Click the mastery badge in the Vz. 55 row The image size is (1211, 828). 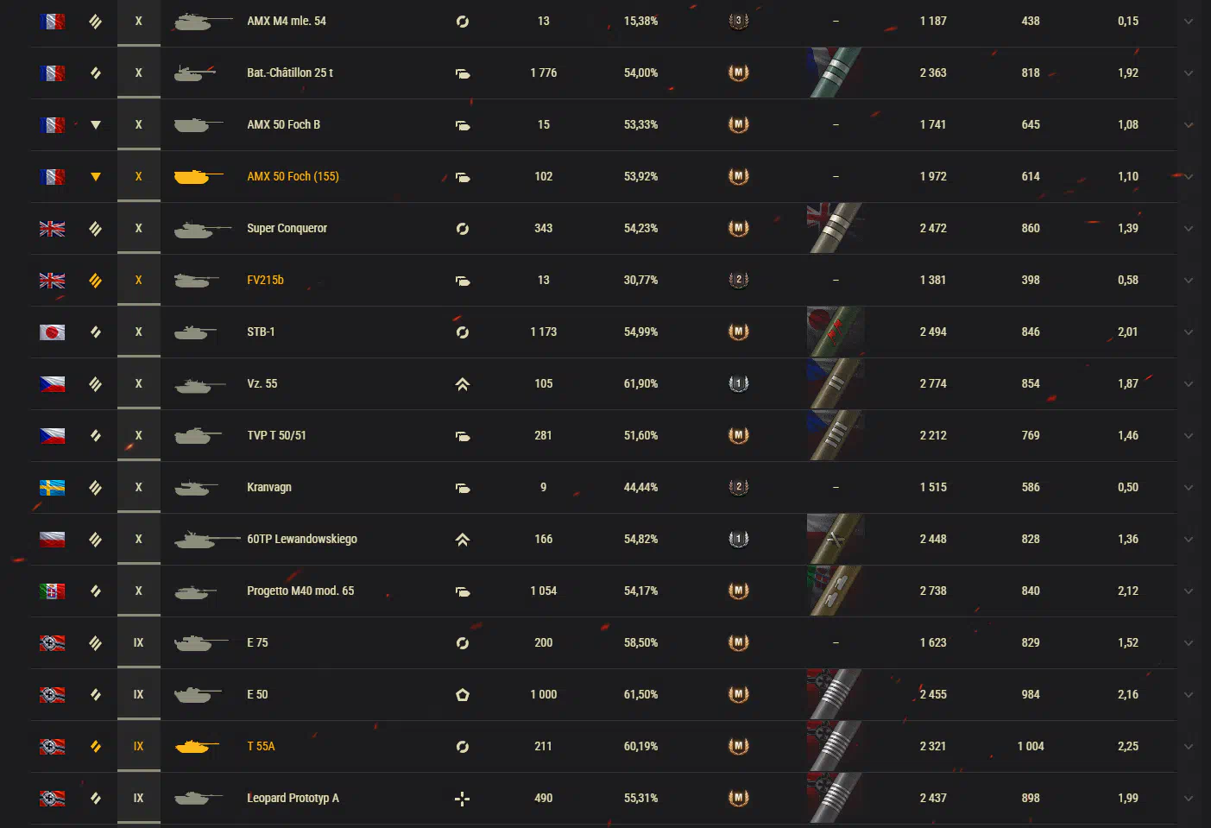coord(738,383)
